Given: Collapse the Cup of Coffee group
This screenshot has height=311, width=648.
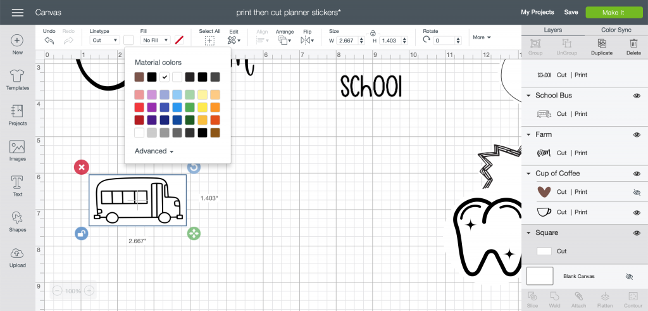Looking at the screenshot, I should (x=528, y=174).
